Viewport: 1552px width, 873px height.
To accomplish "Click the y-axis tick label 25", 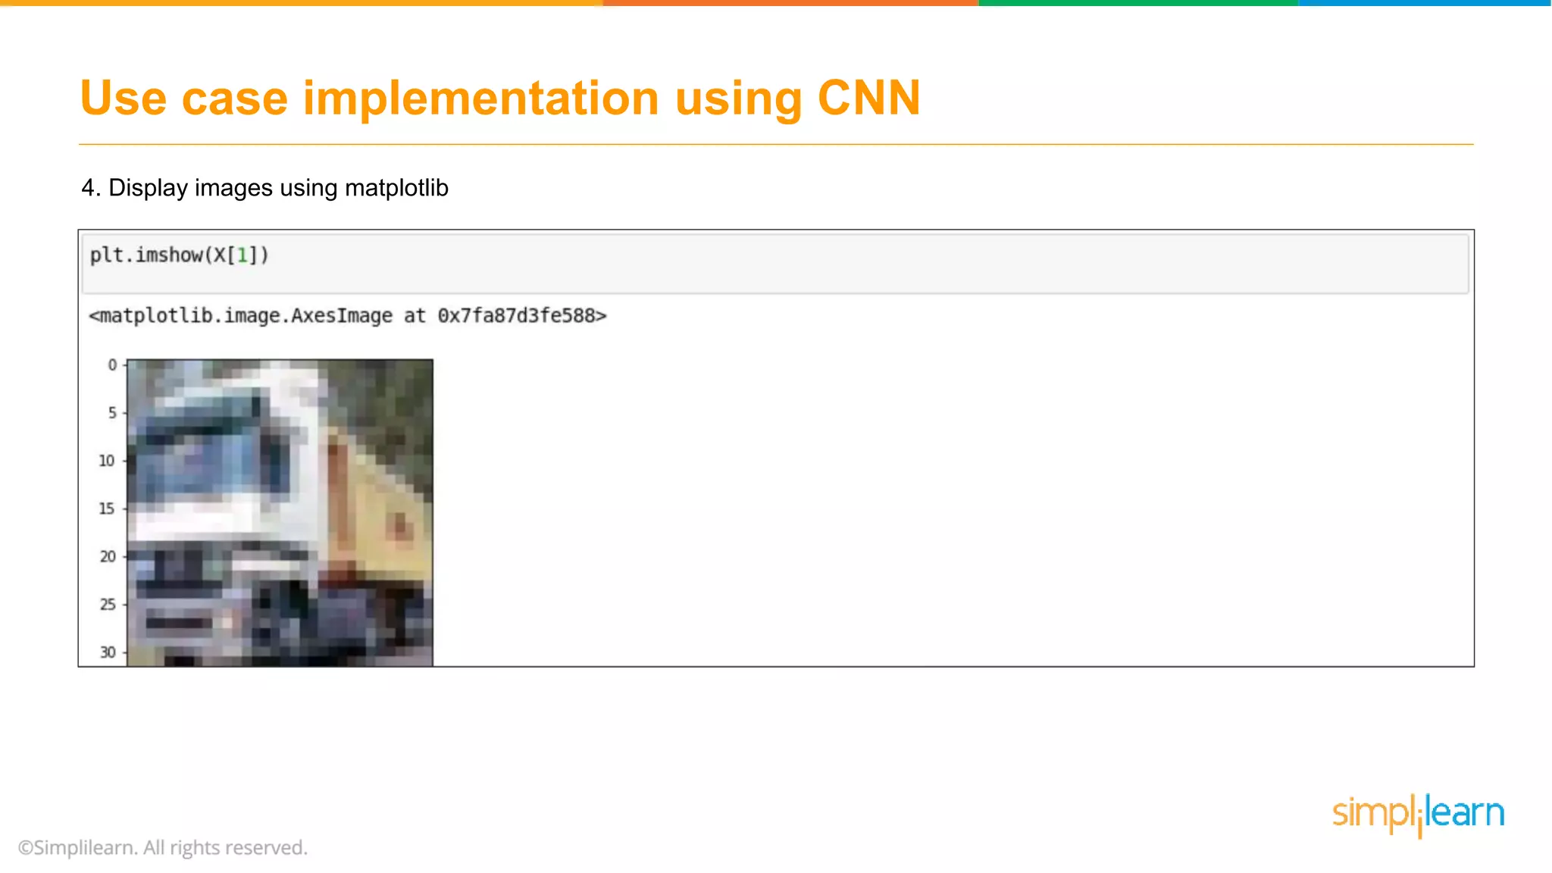I will 108,604.
